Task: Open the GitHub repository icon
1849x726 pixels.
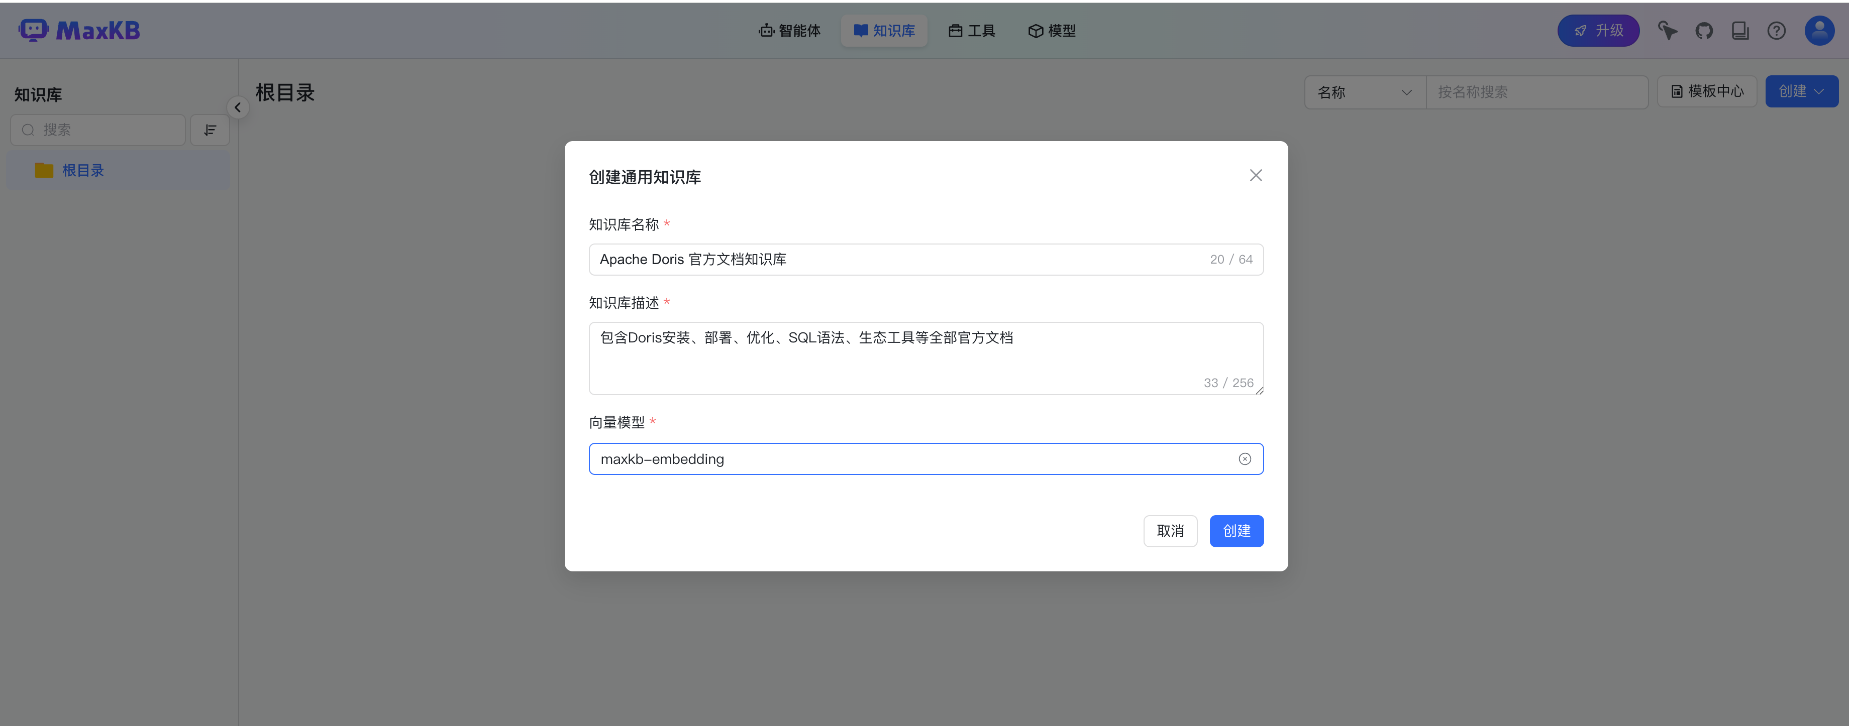Action: pos(1703,31)
